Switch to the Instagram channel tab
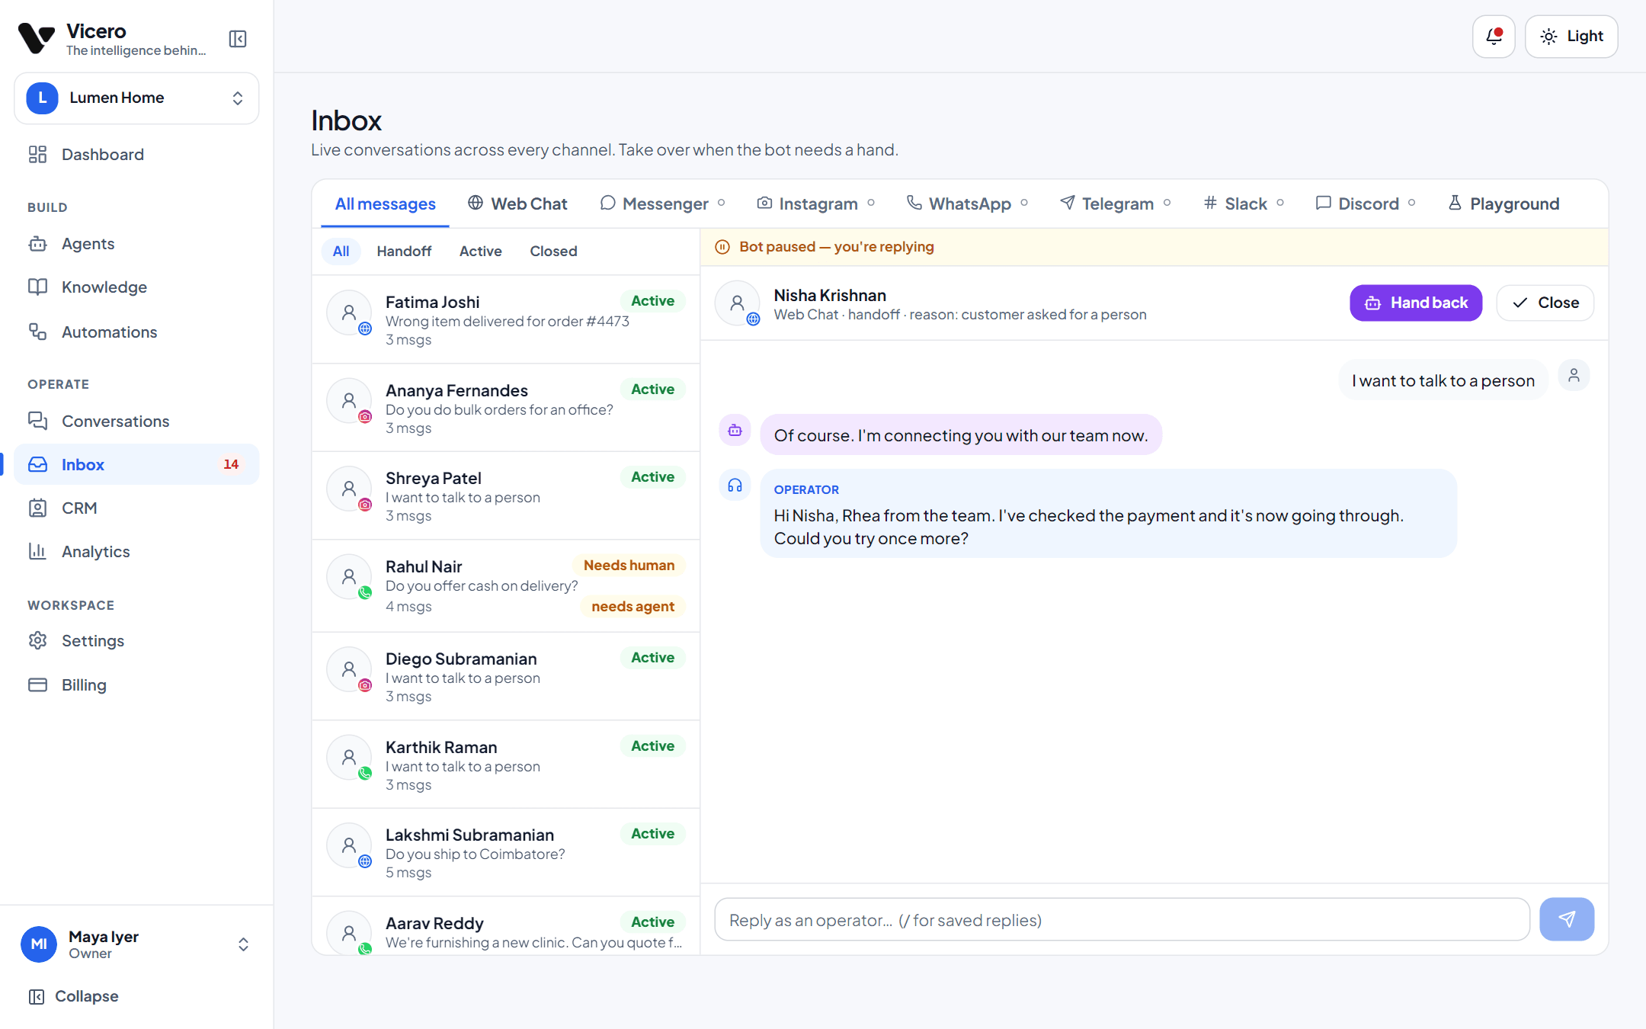The image size is (1646, 1029). click(815, 204)
